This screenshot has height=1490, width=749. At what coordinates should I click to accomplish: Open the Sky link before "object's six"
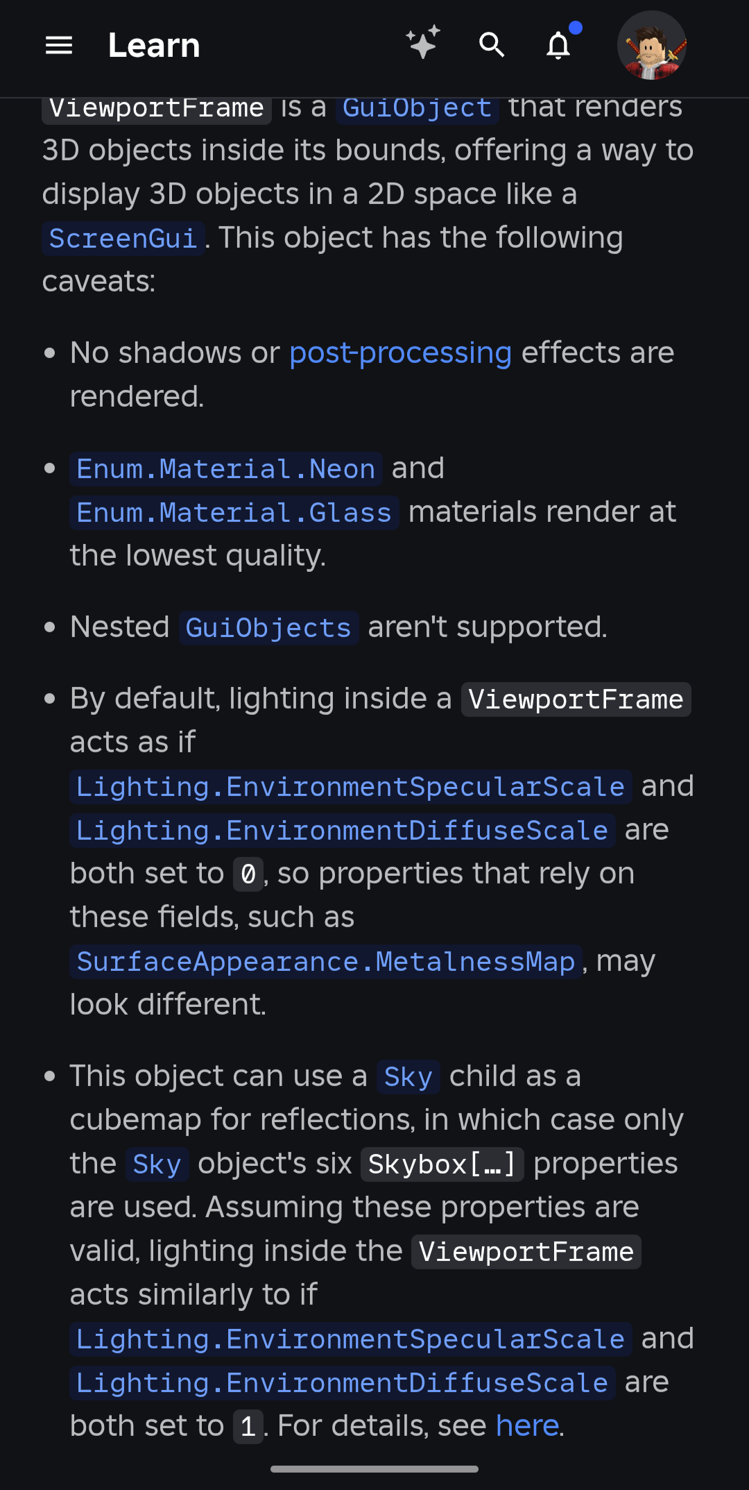[157, 1165]
